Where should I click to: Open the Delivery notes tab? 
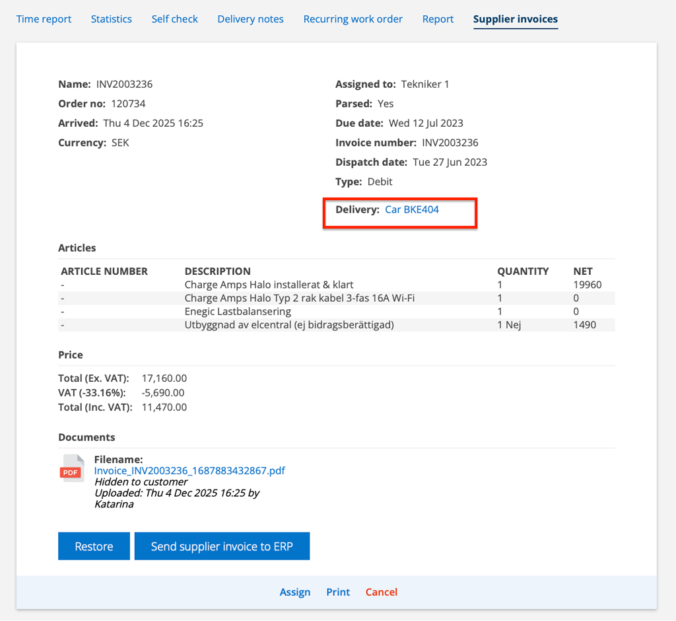(x=250, y=19)
